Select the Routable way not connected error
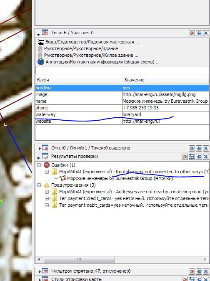The height and width of the screenshot is (281, 210). click(x=134, y=172)
